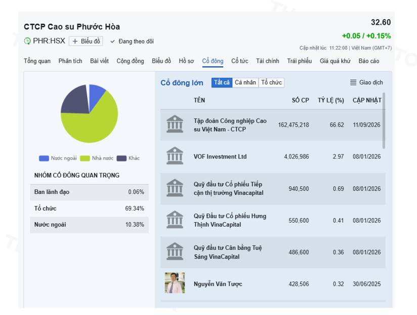Click the TỶ LỆ (%) column header

pos(331,100)
